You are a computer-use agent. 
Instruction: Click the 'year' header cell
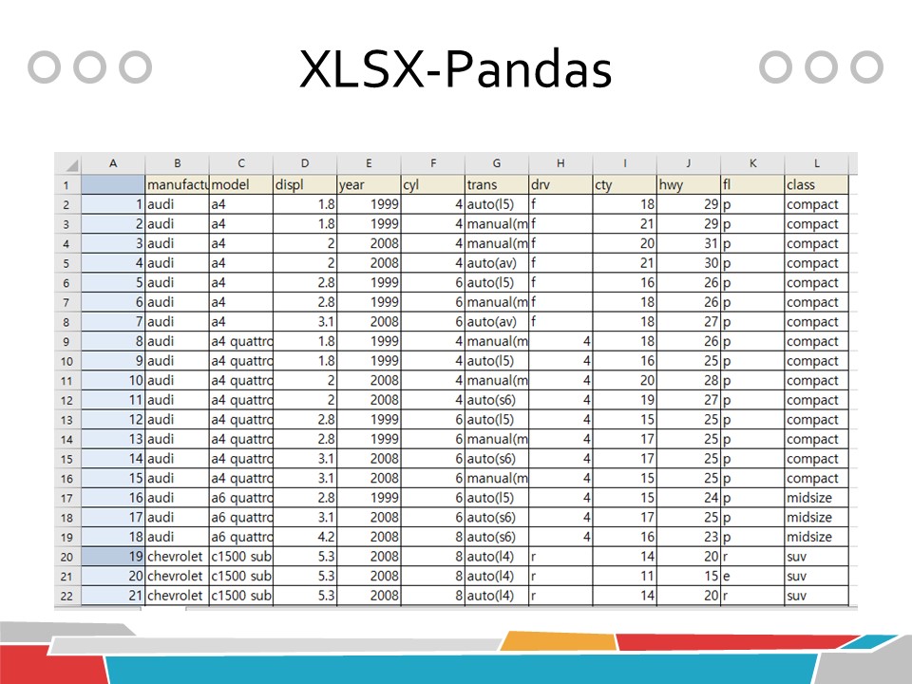click(x=369, y=185)
